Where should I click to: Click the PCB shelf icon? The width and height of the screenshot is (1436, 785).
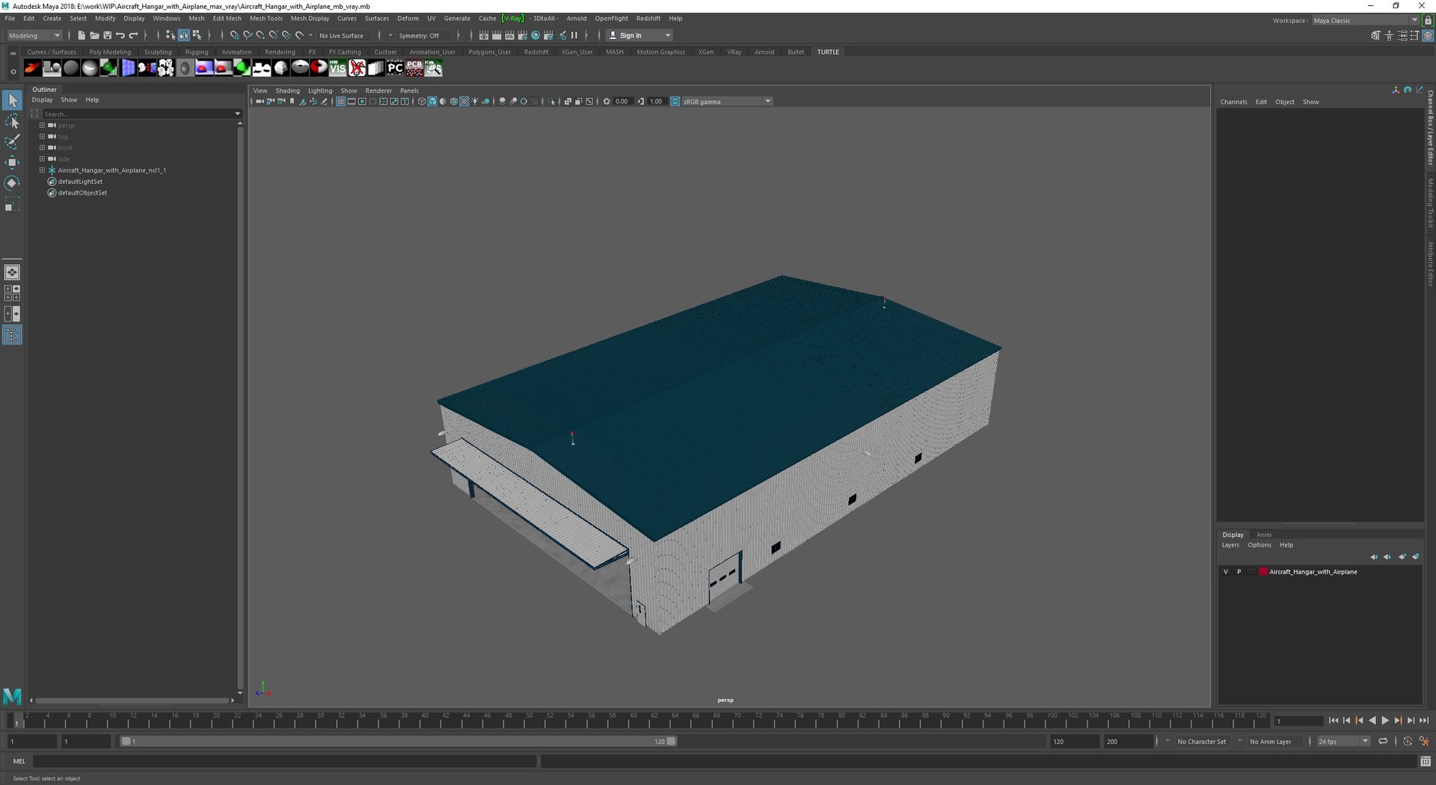point(414,68)
